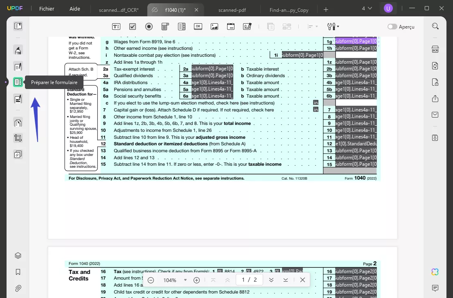Decrease zoom with the minus control
This screenshot has width=453, height=298.
point(151,280)
